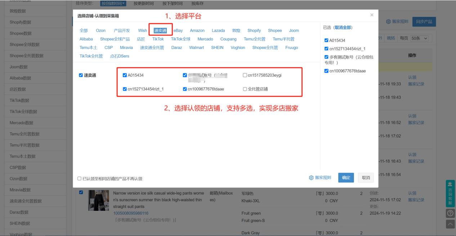Click the gear icon beside dialog's 搬家规则
Viewport: 456px width, 236px height.
click(x=311, y=178)
